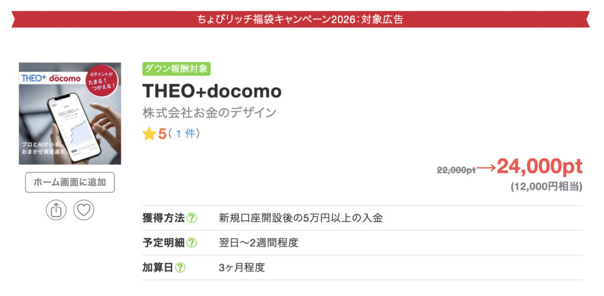Click the 獲得方法 row label

click(163, 218)
